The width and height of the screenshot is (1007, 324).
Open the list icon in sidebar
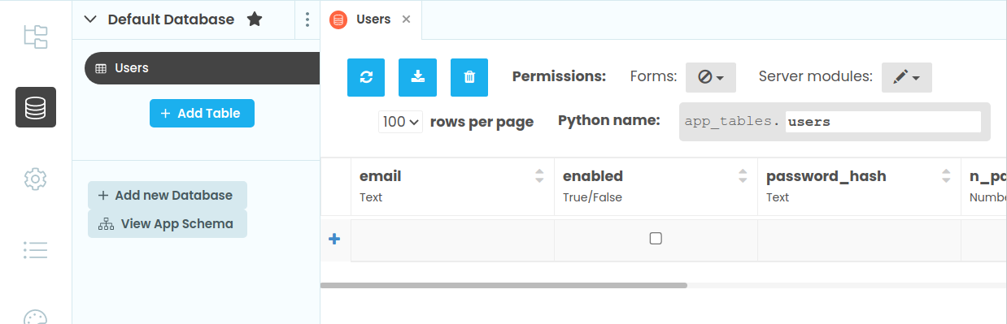[x=36, y=249]
